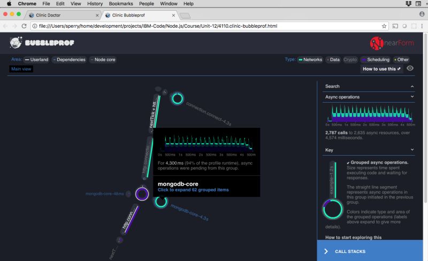Open the Window menu
This screenshot has width=428, height=261.
click(169, 4)
